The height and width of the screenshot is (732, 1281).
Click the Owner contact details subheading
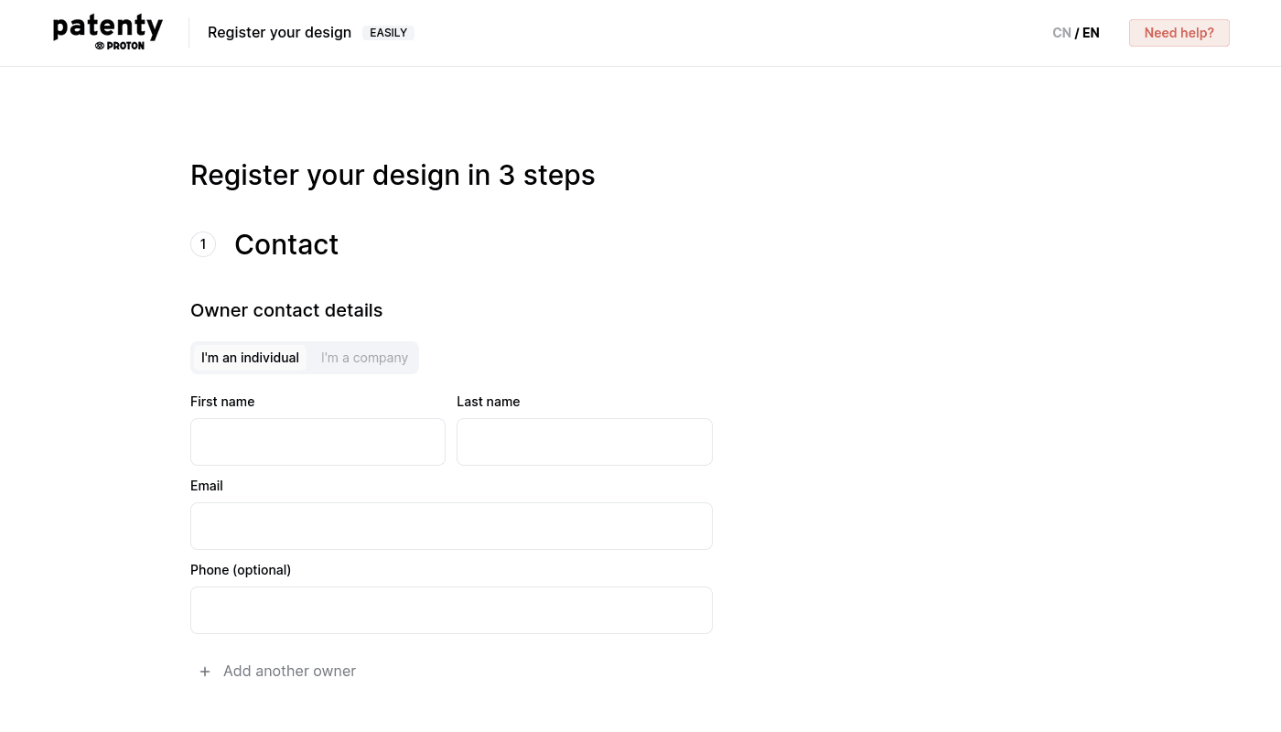pos(286,310)
